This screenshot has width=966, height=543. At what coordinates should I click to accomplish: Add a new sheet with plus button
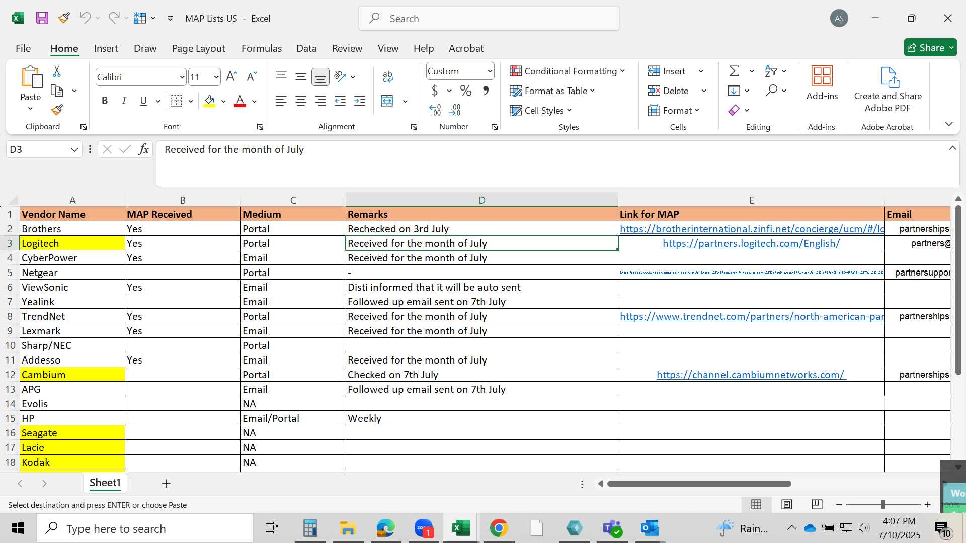[x=166, y=484]
